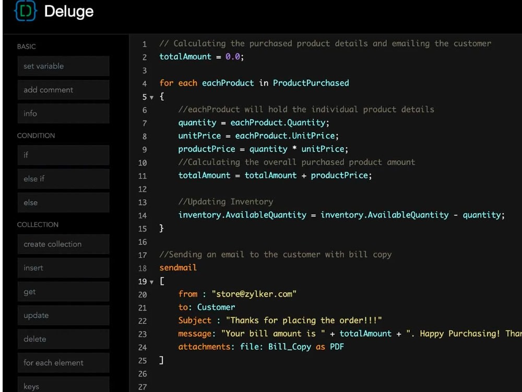522x392 pixels.
Task: Select the "get" collection operation
Action: pos(63,291)
